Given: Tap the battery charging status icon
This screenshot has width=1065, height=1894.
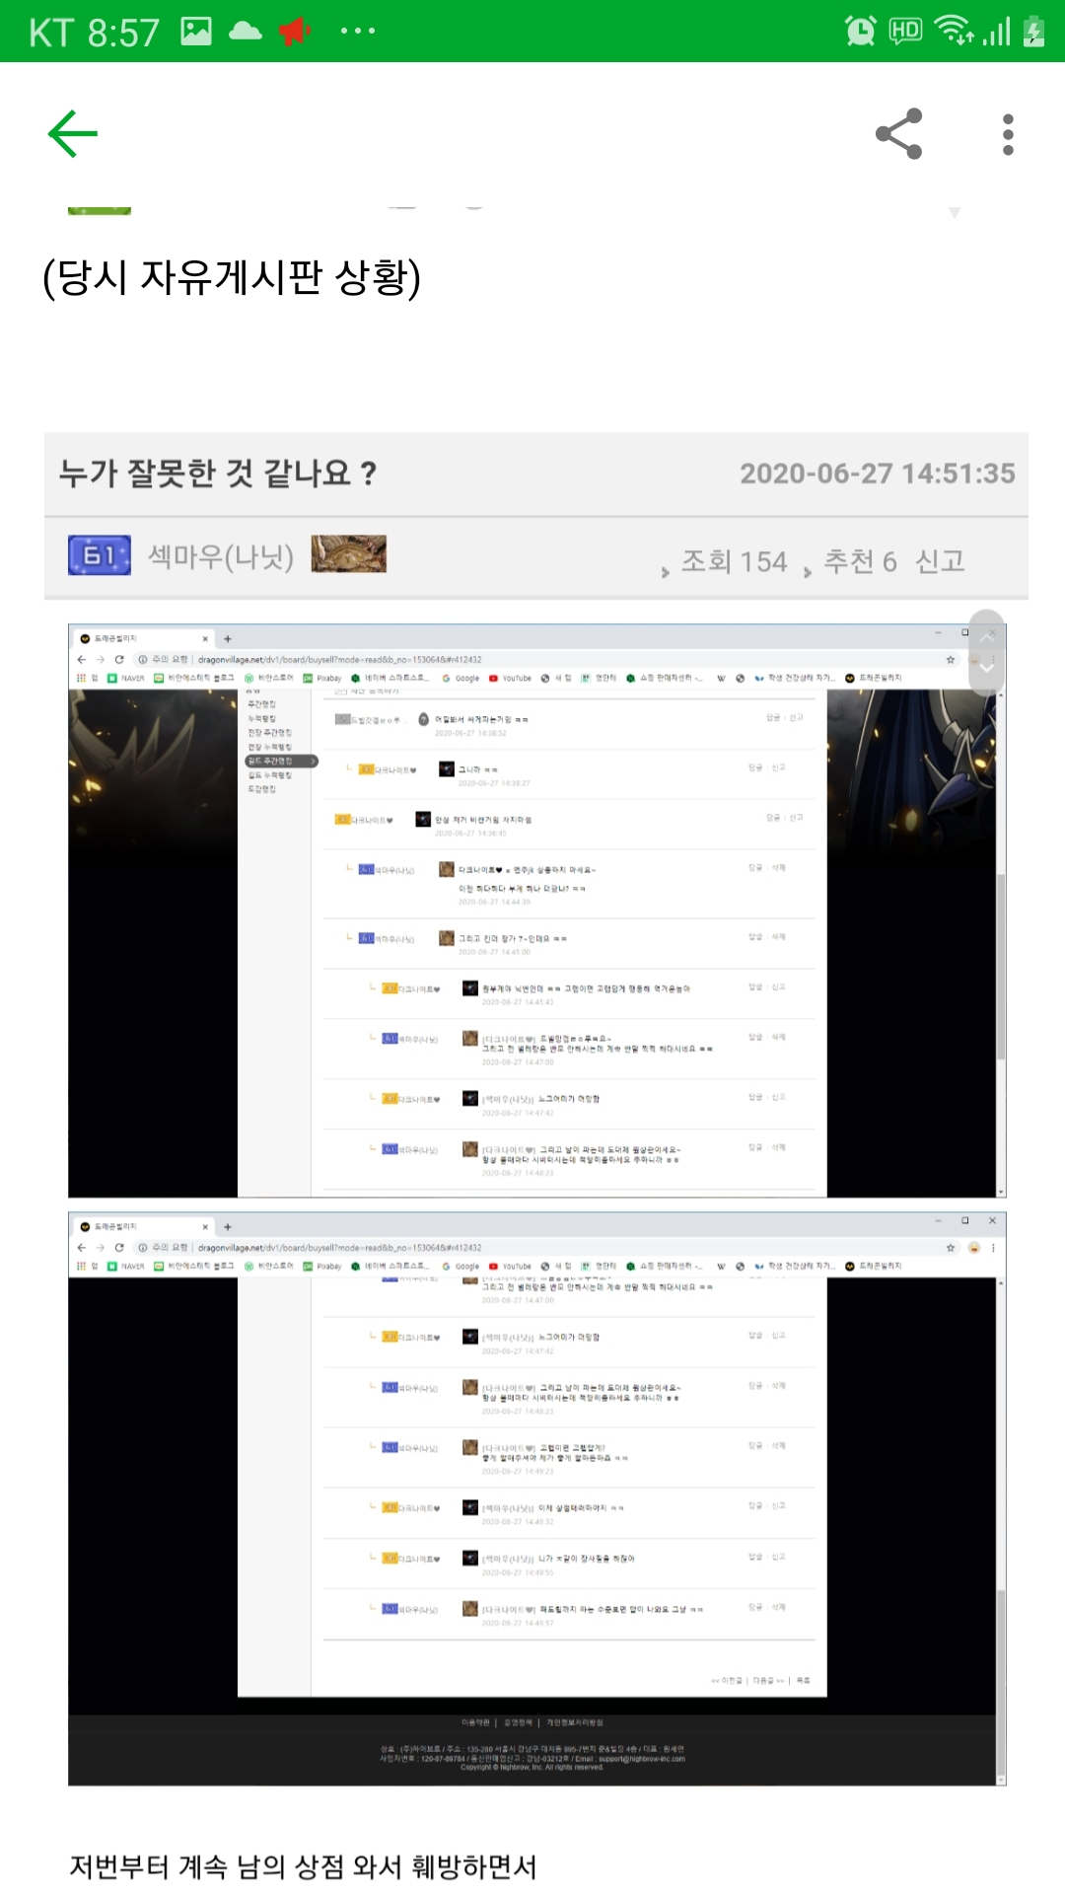Looking at the screenshot, I should (x=1033, y=32).
